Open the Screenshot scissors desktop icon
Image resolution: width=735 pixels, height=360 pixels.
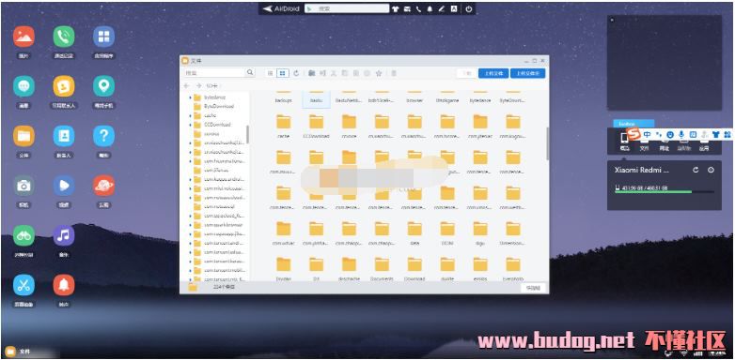click(x=23, y=285)
